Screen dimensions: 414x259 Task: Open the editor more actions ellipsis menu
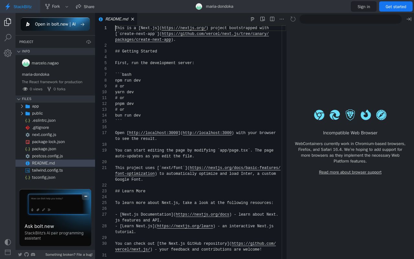coord(282,19)
